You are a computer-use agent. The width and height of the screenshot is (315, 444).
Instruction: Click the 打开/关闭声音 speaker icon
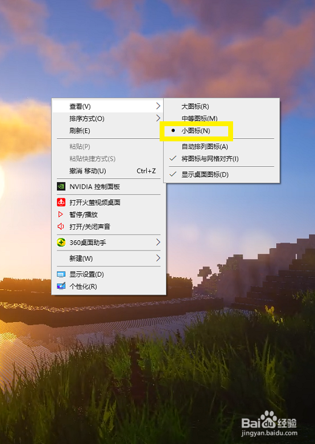coord(61,227)
